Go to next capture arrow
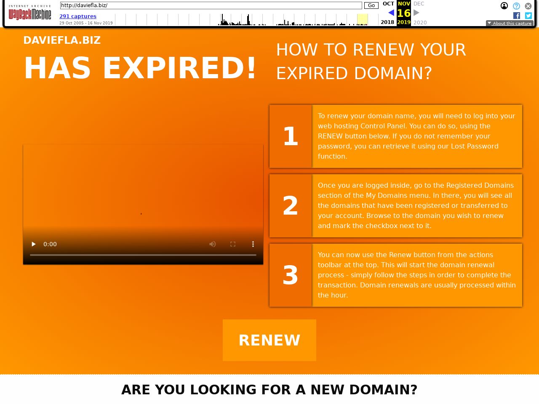The width and height of the screenshot is (539, 404). click(416, 13)
